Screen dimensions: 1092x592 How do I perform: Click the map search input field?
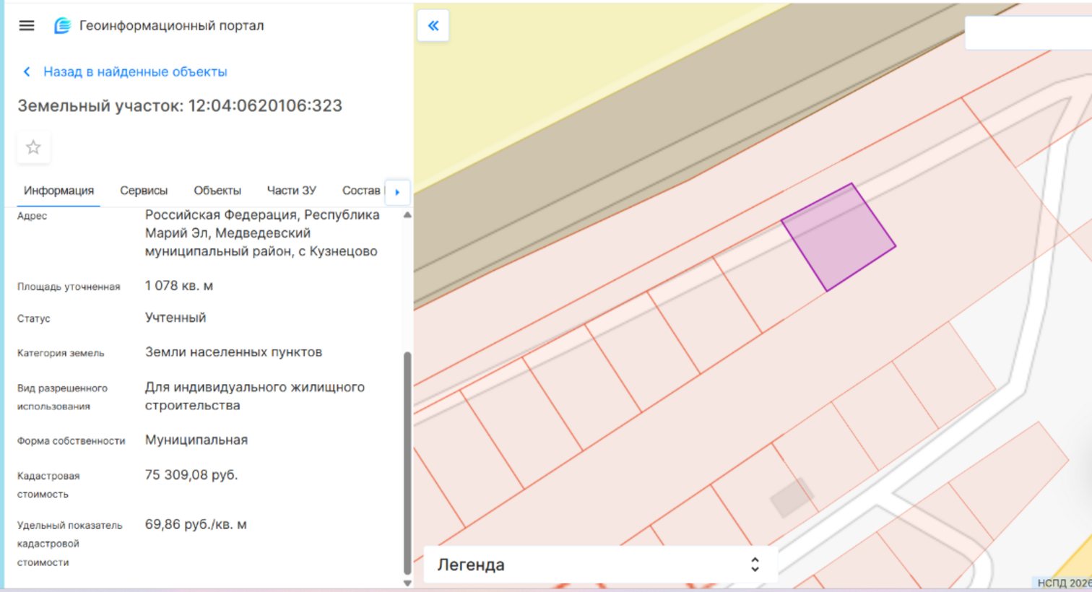1028,32
